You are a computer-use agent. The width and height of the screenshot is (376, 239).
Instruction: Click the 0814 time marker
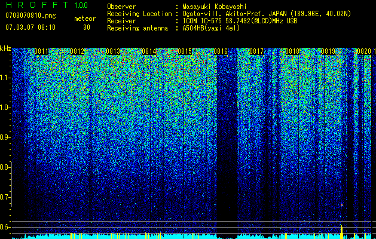[149, 51]
